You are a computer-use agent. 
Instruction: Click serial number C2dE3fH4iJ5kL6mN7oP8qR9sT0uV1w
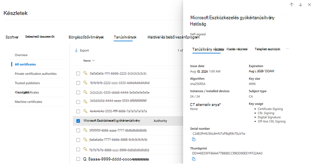click(219, 133)
